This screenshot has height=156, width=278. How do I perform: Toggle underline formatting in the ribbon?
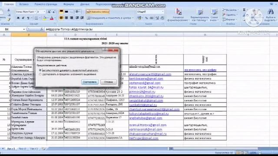(28, 18)
